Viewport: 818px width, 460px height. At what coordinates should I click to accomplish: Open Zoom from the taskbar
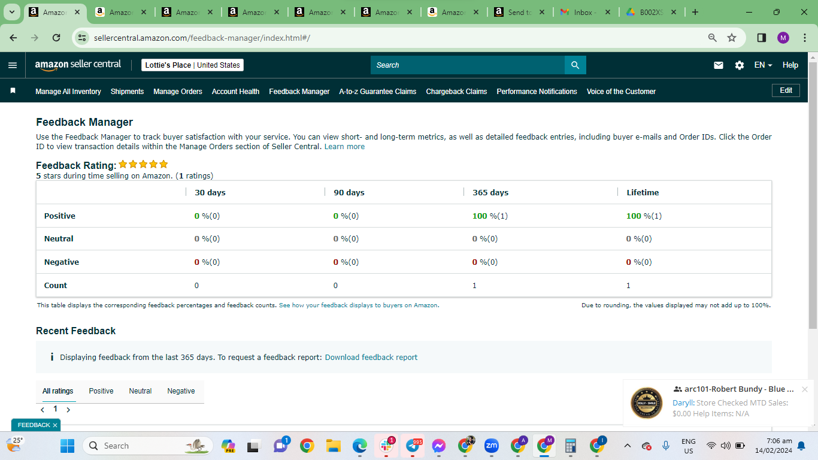pos(492,446)
